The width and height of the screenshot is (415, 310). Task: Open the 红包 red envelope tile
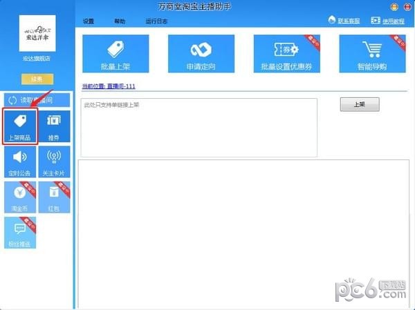(x=54, y=197)
